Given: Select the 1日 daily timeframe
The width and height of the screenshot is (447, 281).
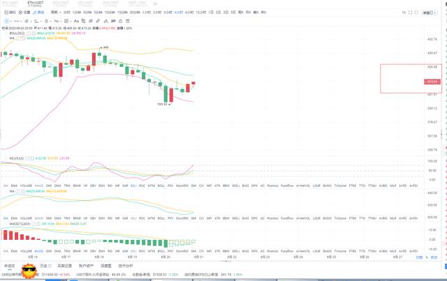Looking at the screenshot, I should [211, 13].
